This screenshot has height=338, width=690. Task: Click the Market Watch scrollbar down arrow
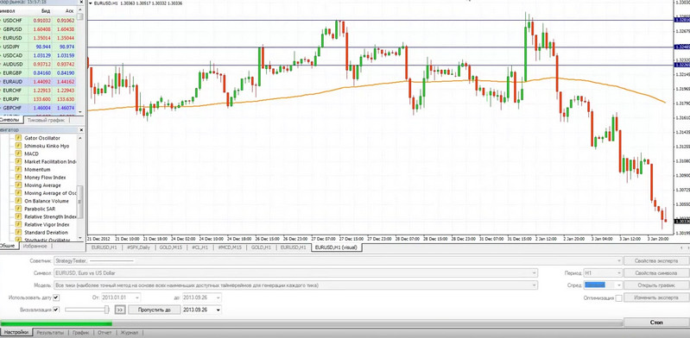coord(80,113)
